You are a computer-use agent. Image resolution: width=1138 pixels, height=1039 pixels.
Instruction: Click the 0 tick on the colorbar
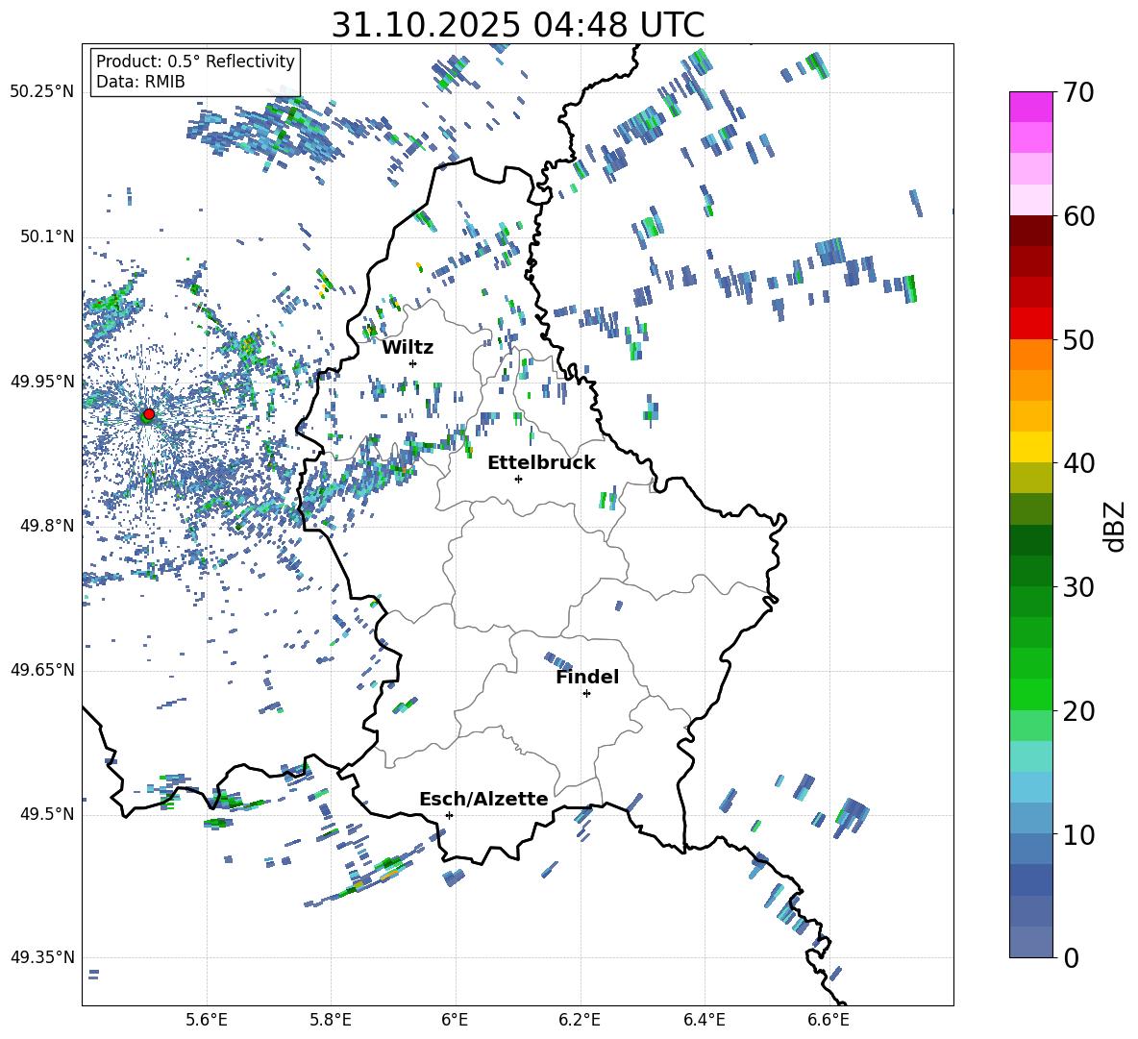1071,957
